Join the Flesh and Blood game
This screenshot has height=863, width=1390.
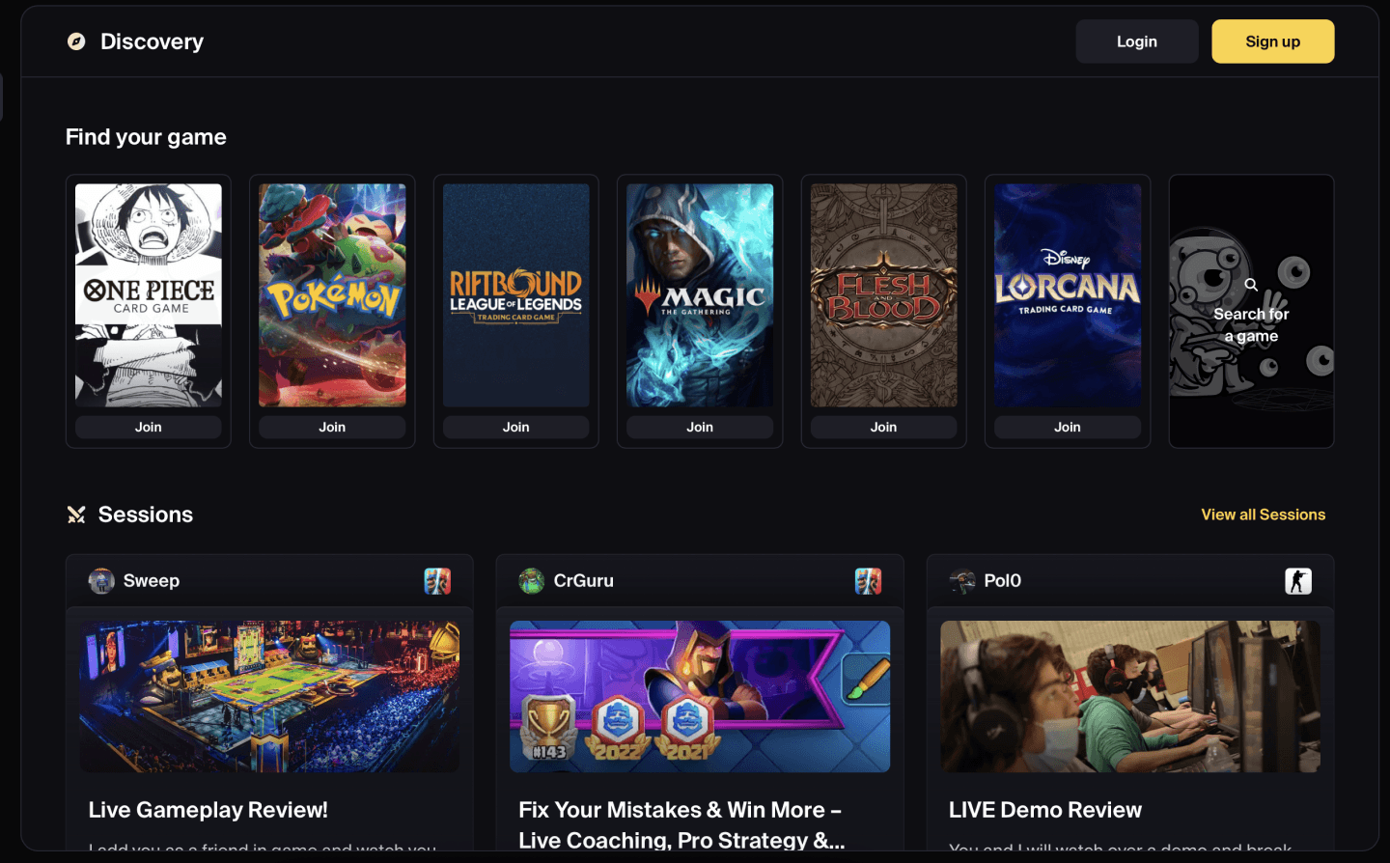click(x=884, y=427)
